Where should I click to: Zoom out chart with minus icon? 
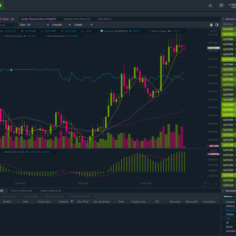[210, 184]
